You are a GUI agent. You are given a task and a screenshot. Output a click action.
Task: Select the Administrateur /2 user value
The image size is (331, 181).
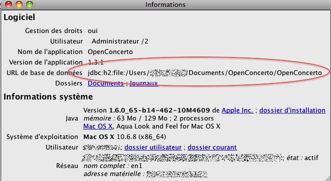pyautogui.click(x=120, y=41)
